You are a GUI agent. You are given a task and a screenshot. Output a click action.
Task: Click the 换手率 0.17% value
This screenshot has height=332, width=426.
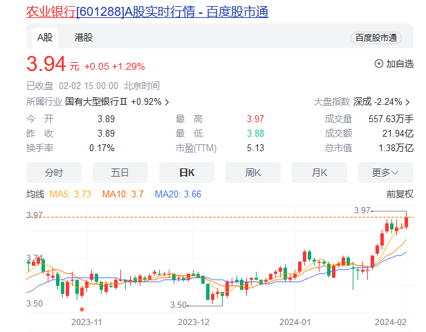pyautogui.click(x=102, y=148)
